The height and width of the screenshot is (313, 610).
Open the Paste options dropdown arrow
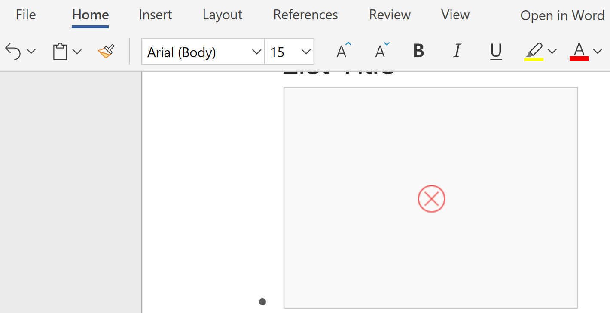point(77,52)
